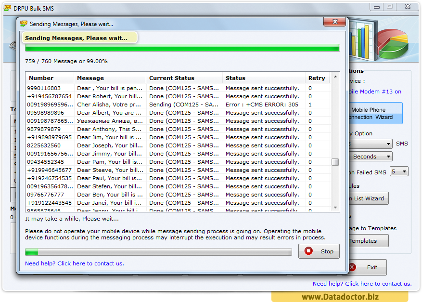
Task: Close the DRPU Bulk SMS main window
Action: pyautogui.click(x=408, y=7)
